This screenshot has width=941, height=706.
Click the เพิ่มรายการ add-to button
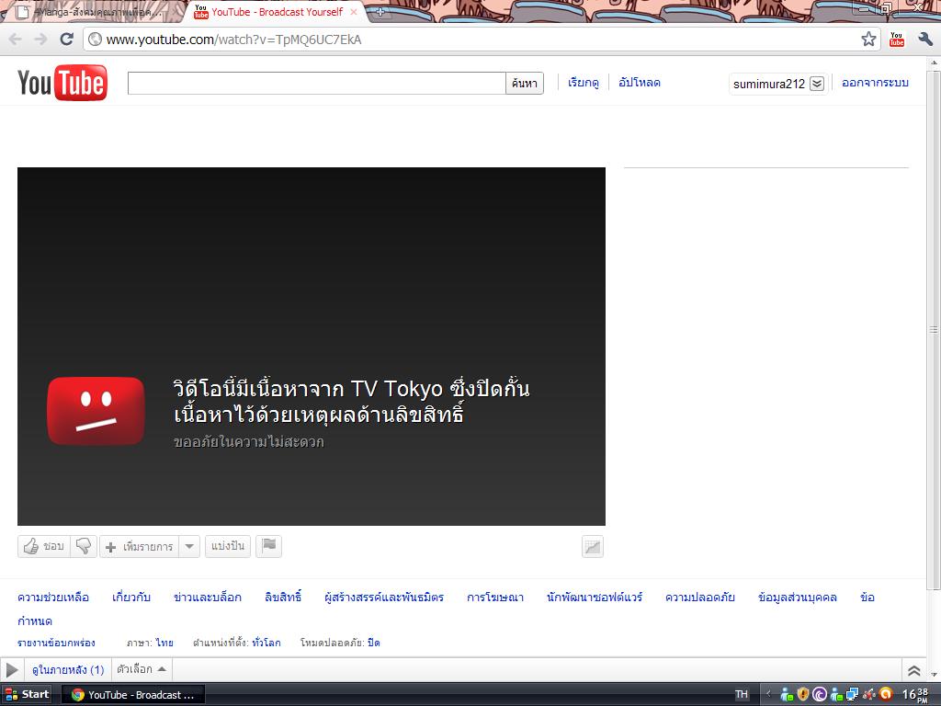[x=140, y=546]
